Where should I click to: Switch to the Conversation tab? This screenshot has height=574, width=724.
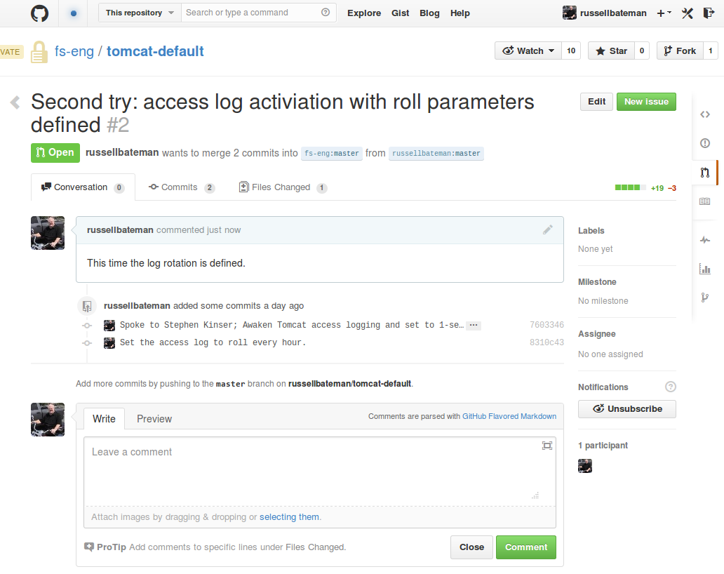83,187
